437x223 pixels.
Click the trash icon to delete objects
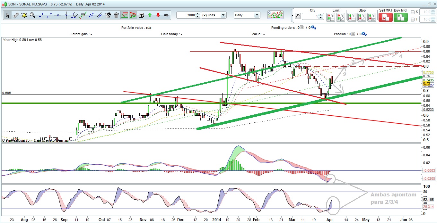click(116, 15)
